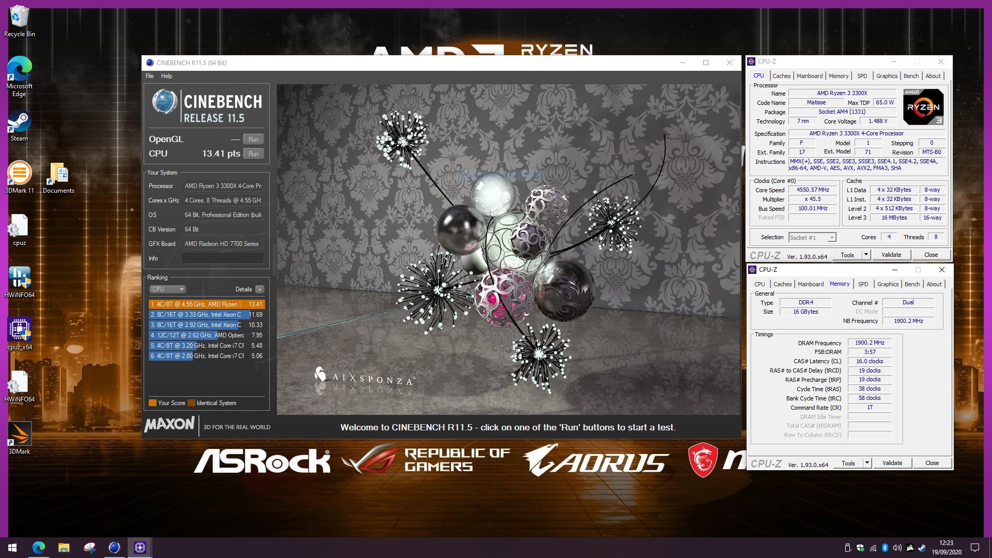Open File Explorer from the taskbar
The width and height of the screenshot is (992, 558).
click(64, 548)
